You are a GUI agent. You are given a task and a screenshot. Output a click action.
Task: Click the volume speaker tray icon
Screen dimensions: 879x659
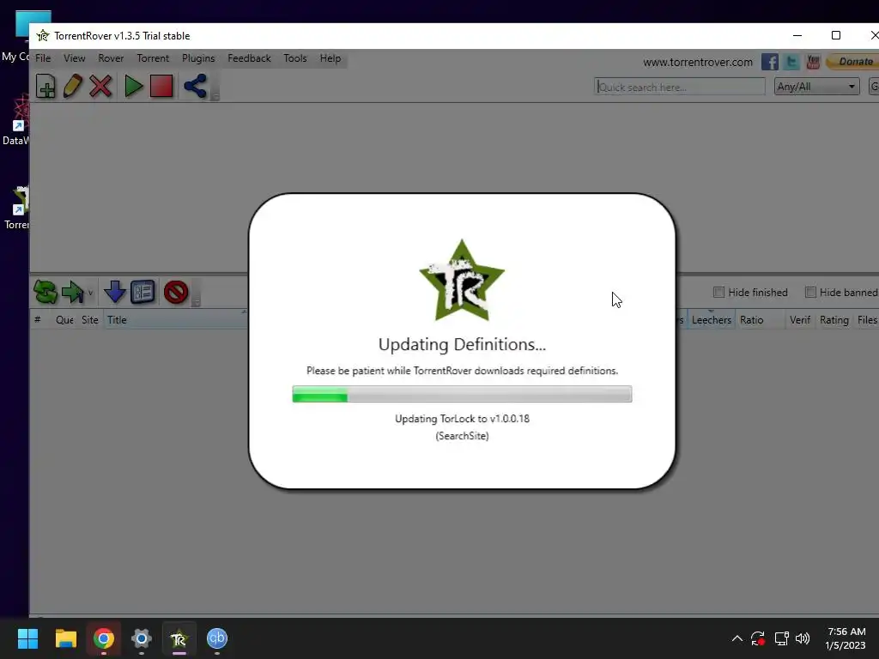coord(803,638)
